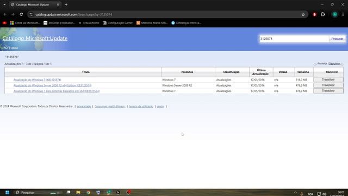The width and height of the screenshot is (348, 196).
Task: Sort results by Tamanho column header
Action: pyautogui.click(x=303, y=72)
